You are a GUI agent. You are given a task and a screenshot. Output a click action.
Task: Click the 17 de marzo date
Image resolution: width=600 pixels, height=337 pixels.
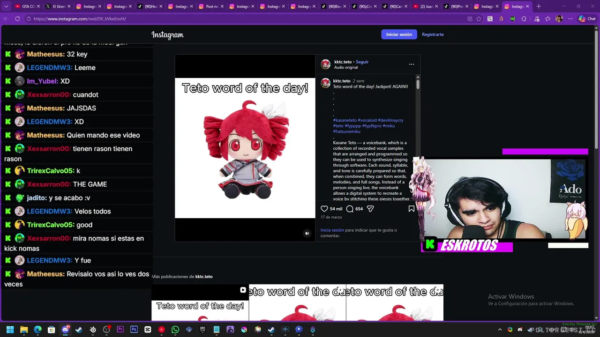331,217
